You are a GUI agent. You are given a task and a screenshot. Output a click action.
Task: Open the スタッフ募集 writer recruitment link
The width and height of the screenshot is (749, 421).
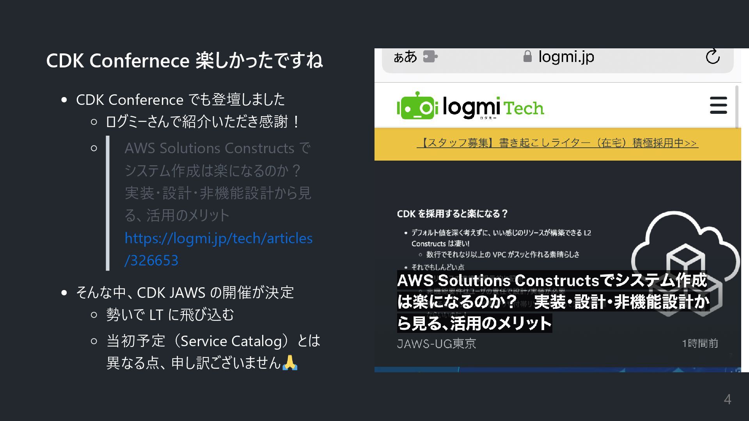[557, 143]
